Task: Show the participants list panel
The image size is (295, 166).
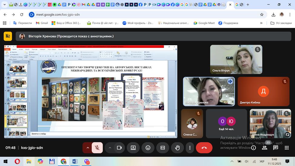Action: point(264,148)
